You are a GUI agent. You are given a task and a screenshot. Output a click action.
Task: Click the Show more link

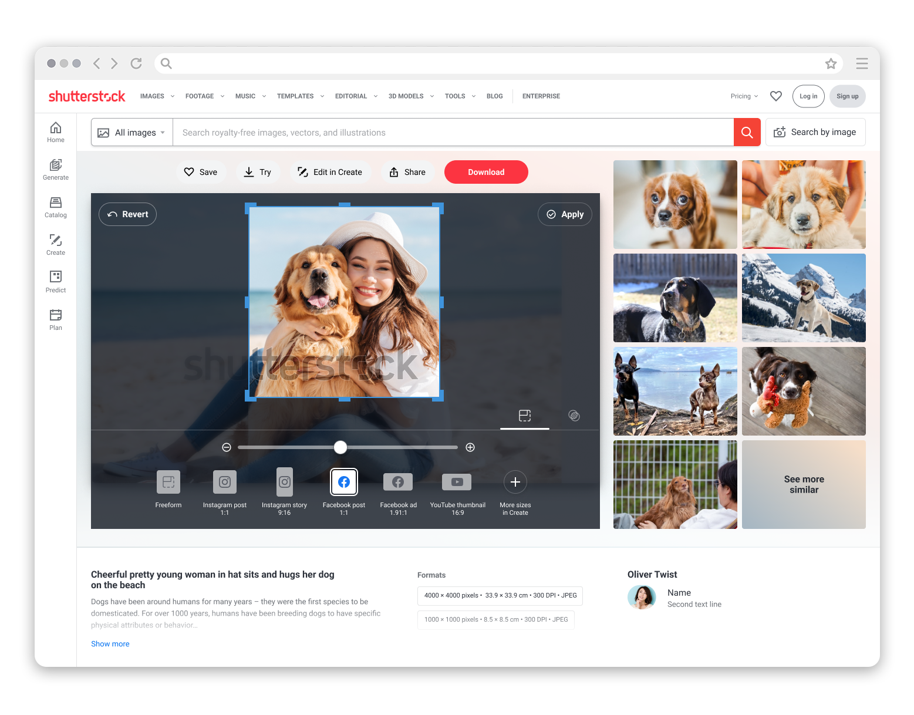click(110, 644)
